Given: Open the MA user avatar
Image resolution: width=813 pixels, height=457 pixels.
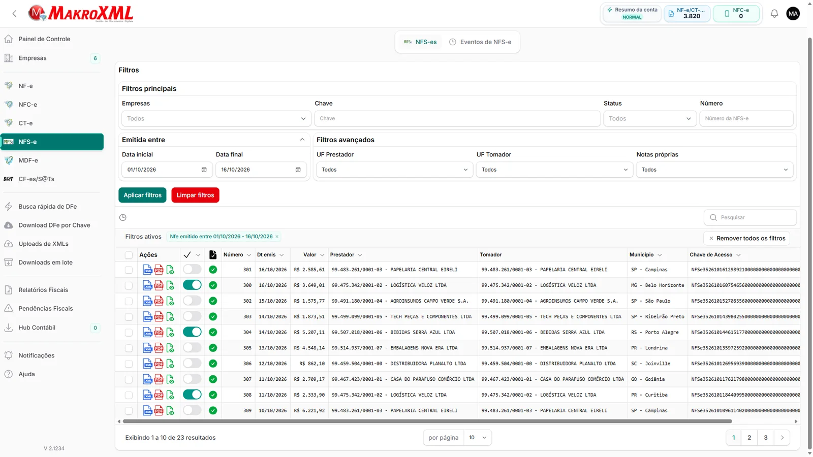Looking at the screenshot, I should coord(793,14).
